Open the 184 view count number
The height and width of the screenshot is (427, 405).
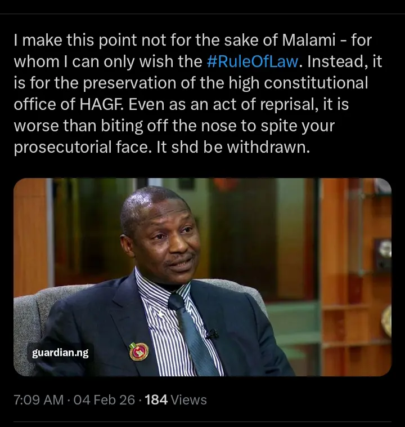[x=156, y=400]
